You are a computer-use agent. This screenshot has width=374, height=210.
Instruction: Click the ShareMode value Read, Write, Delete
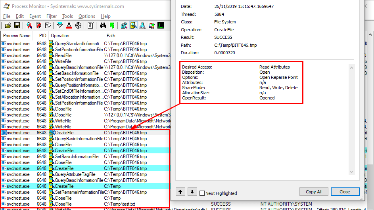tap(278, 88)
